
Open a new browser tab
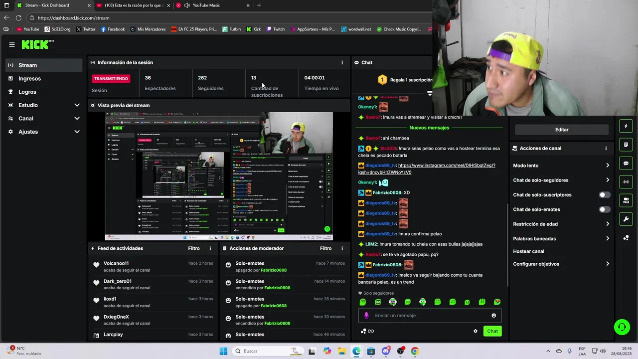tap(259, 5)
